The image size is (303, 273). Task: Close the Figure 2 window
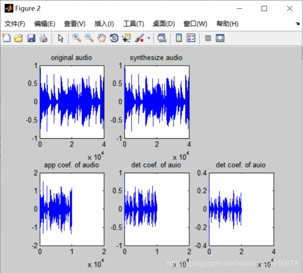click(x=290, y=9)
